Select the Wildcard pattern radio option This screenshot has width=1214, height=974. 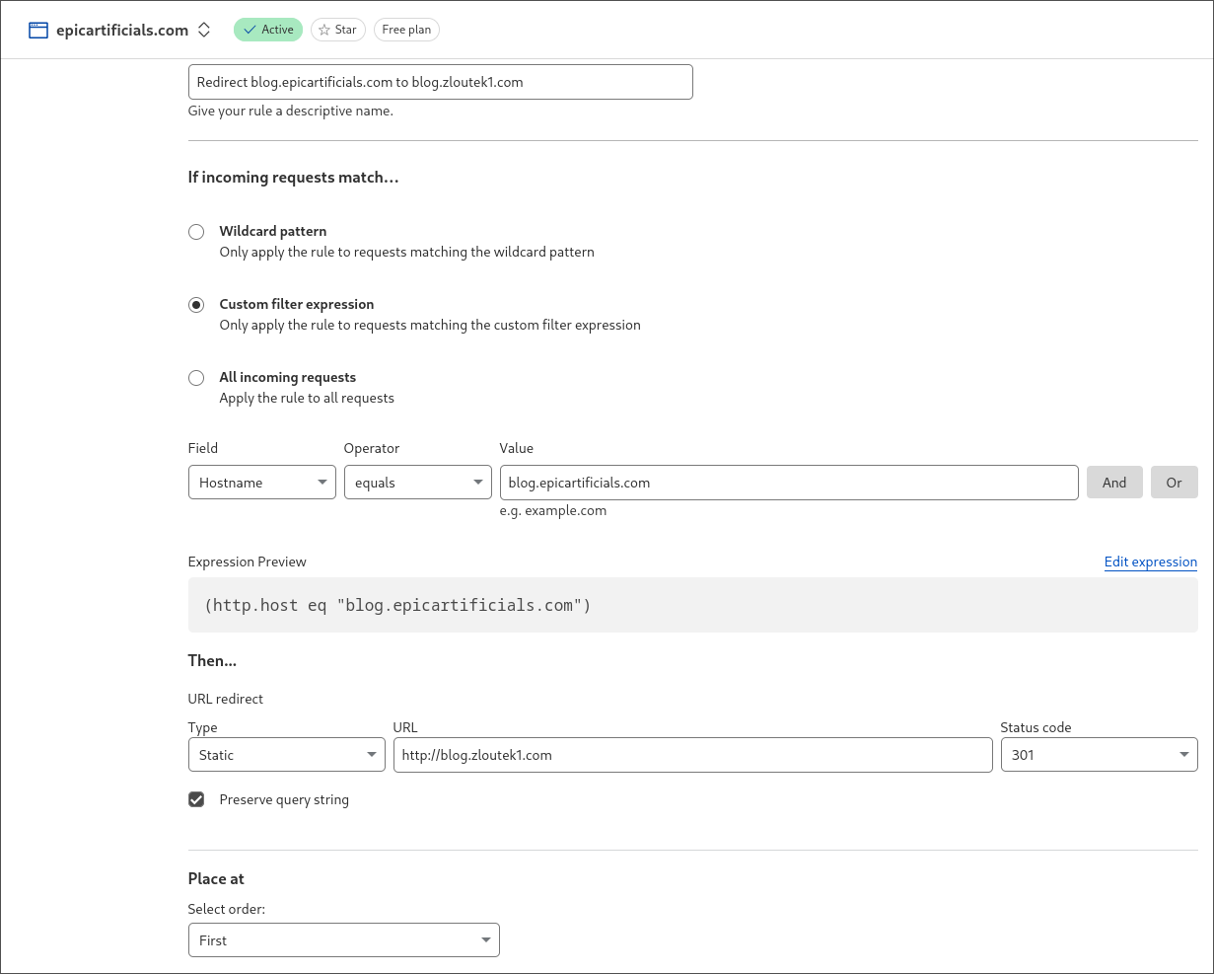tap(196, 232)
